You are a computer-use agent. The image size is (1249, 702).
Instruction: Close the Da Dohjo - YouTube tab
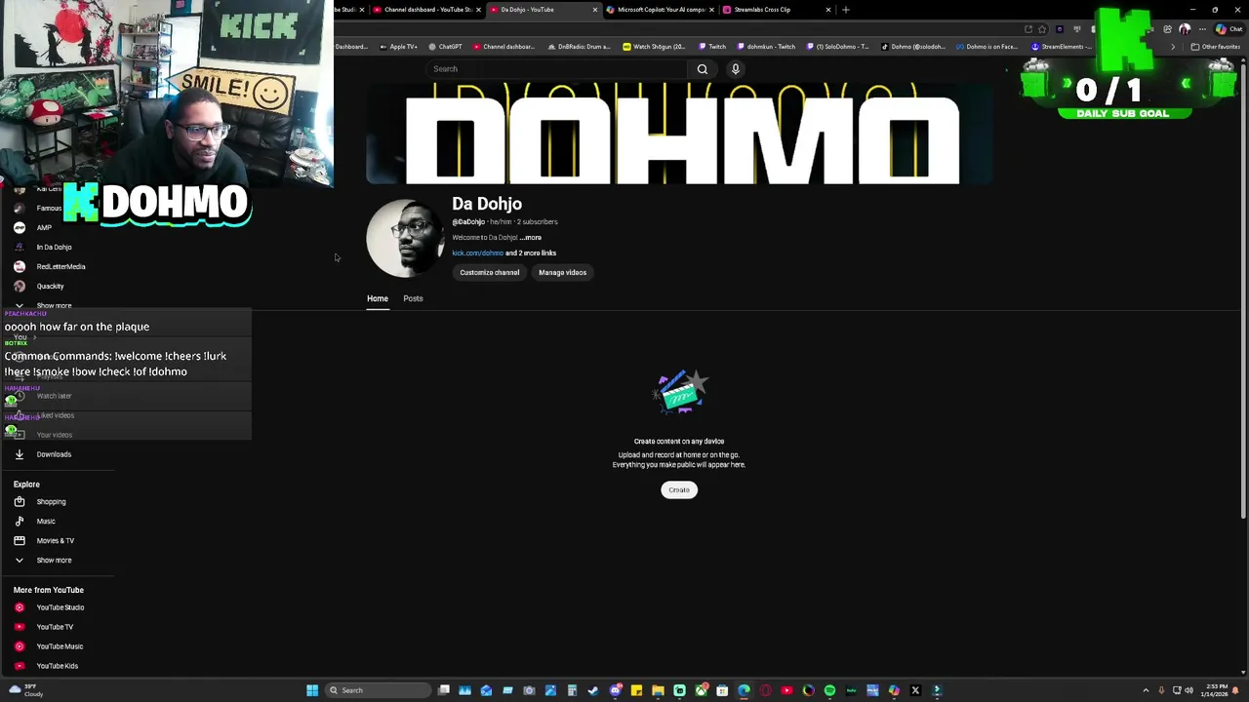pos(595,10)
